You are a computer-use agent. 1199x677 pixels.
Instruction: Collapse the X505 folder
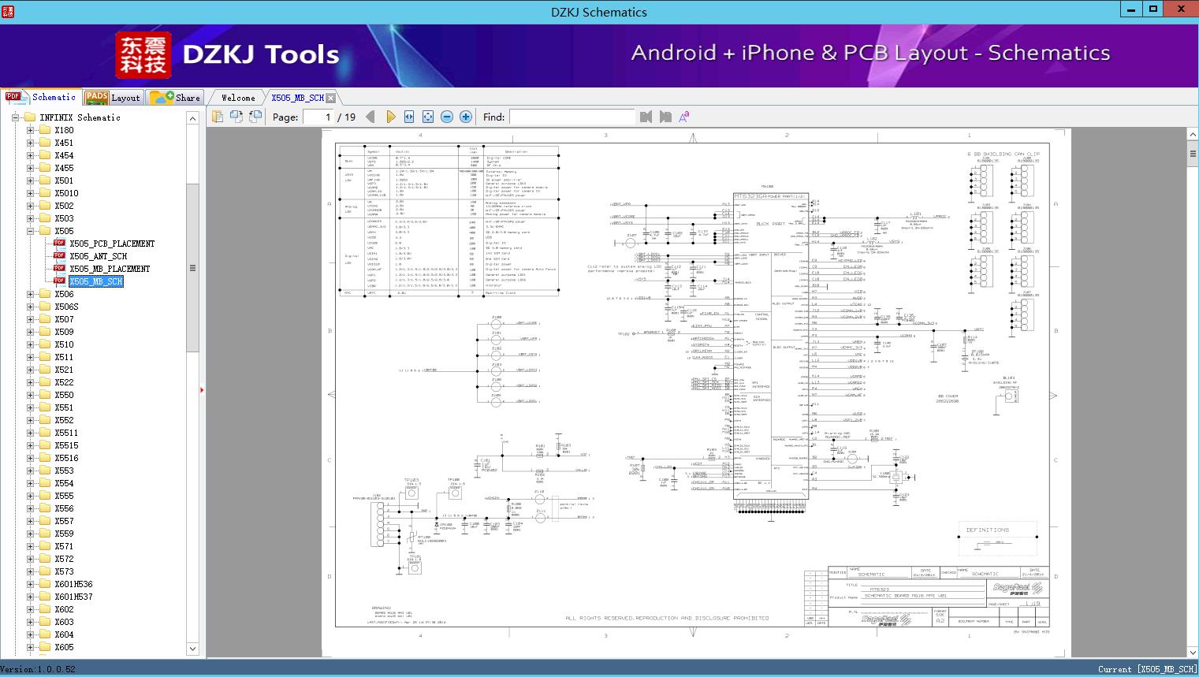point(30,231)
